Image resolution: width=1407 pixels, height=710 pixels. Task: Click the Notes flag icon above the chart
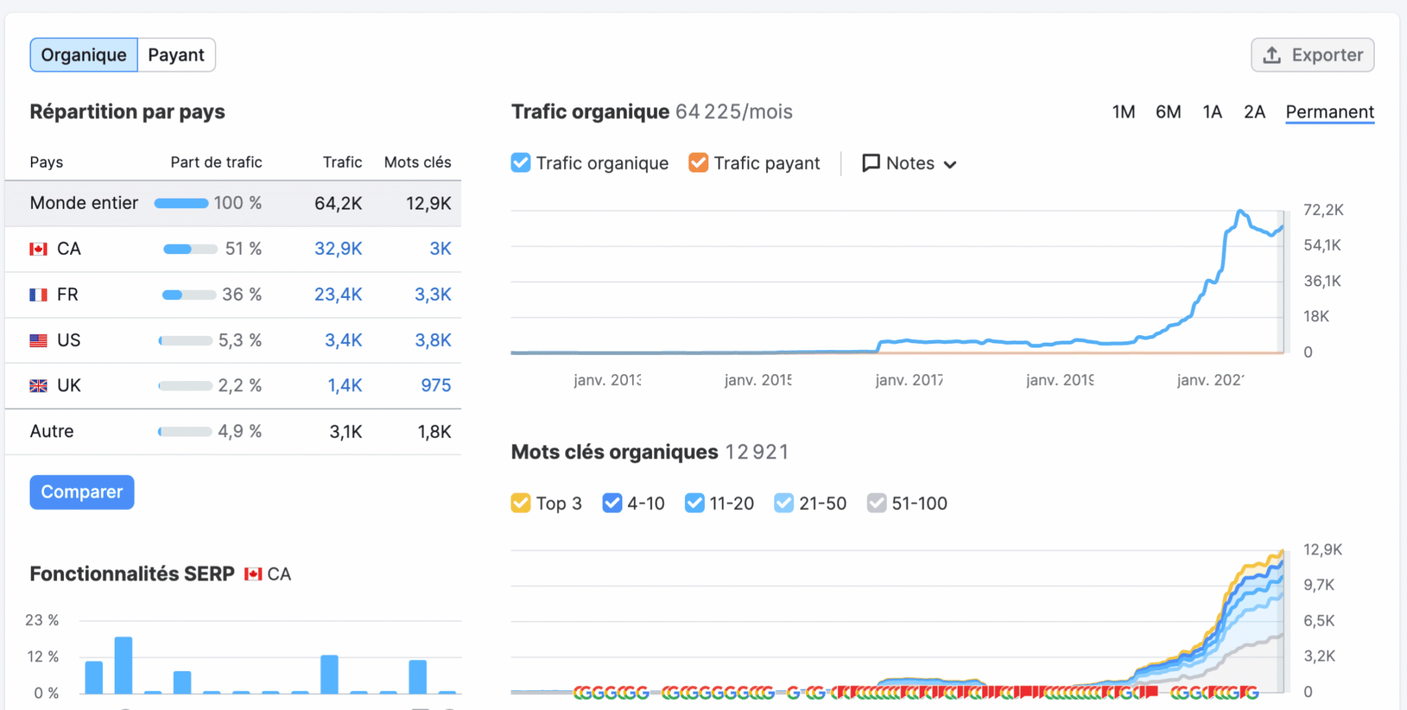[x=870, y=163]
